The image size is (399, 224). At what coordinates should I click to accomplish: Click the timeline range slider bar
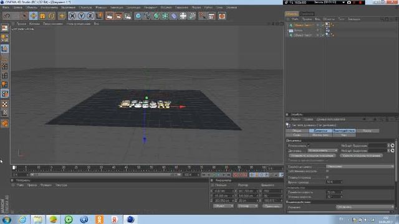point(105,175)
